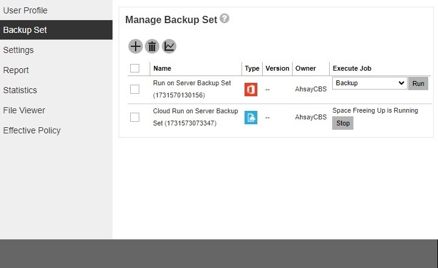Click the help question mark icon
The width and height of the screenshot is (438, 268).
[224, 19]
